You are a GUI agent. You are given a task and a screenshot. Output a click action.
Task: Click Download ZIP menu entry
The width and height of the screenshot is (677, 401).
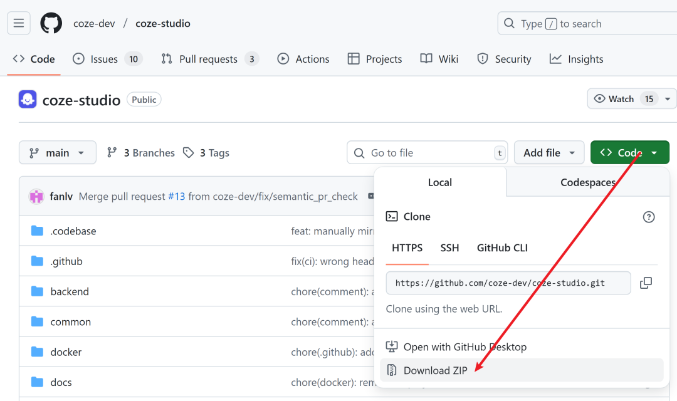point(522,370)
